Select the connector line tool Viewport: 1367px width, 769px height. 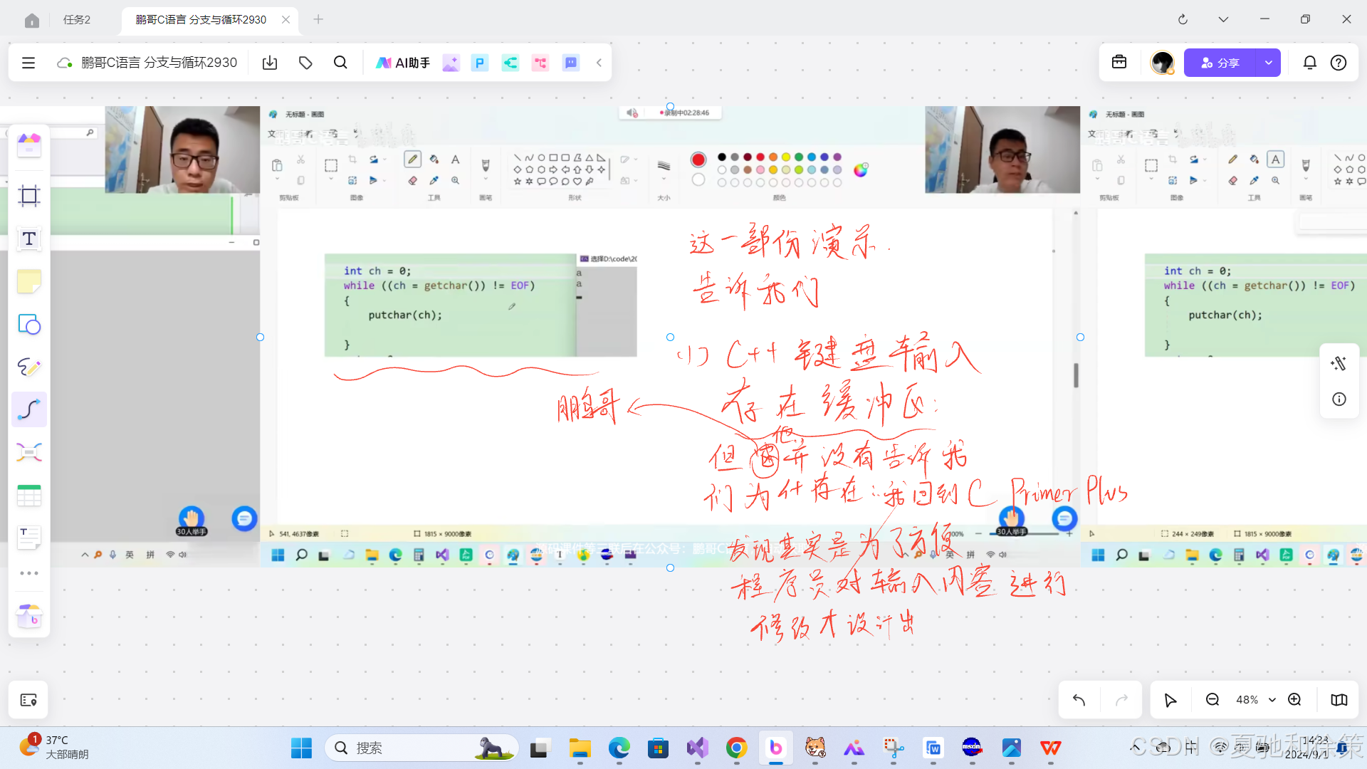29,409
